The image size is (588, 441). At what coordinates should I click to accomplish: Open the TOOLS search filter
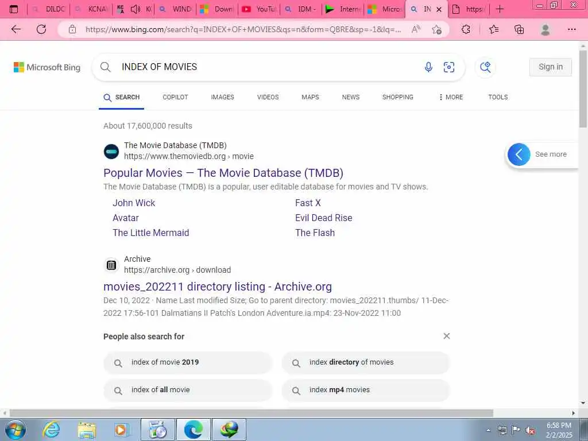[498, 97]
